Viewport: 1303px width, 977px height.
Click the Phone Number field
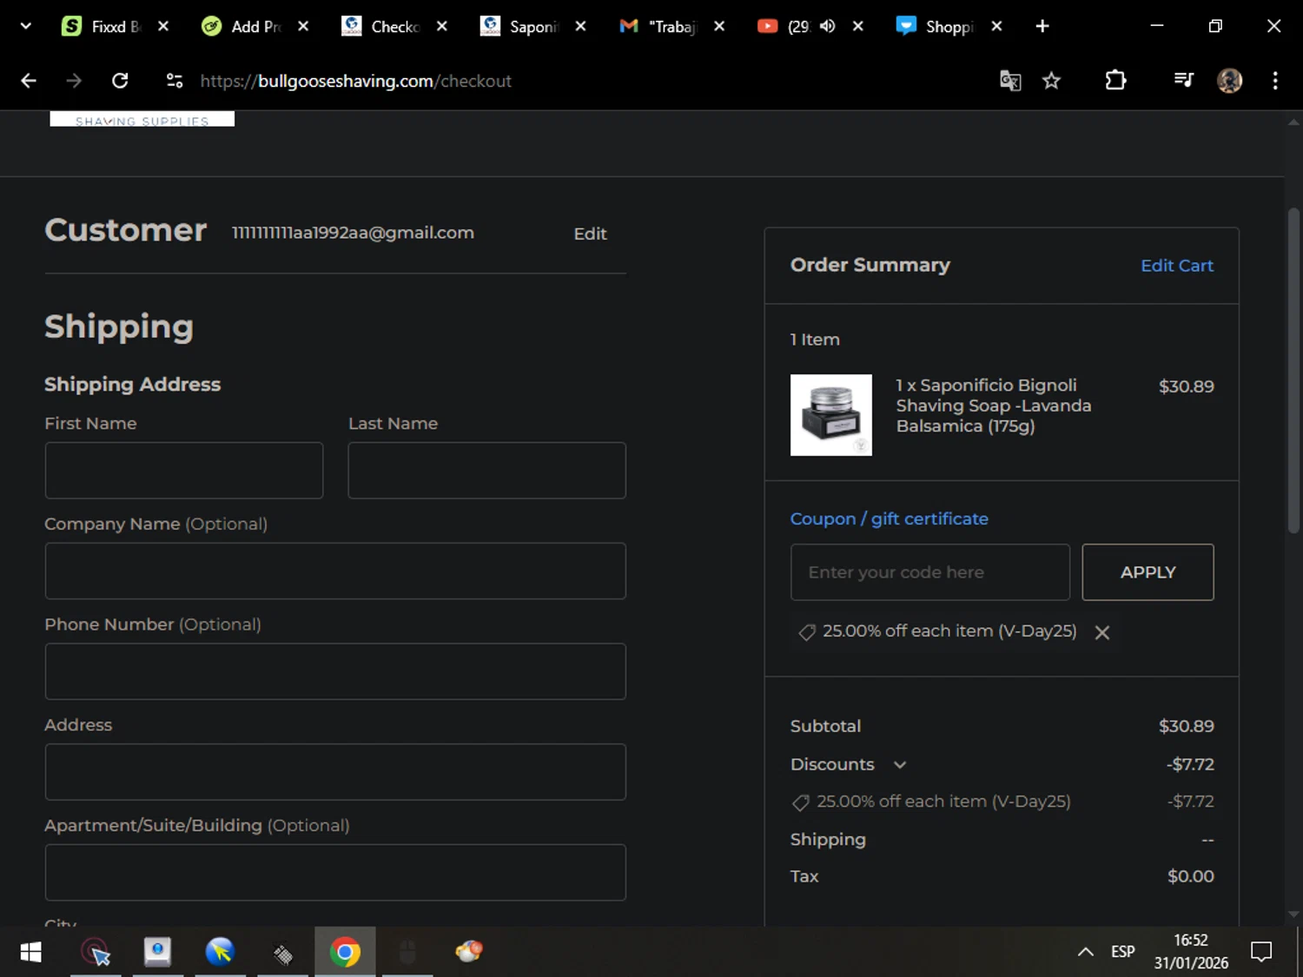pyautogui.click(x=335, y=671)
